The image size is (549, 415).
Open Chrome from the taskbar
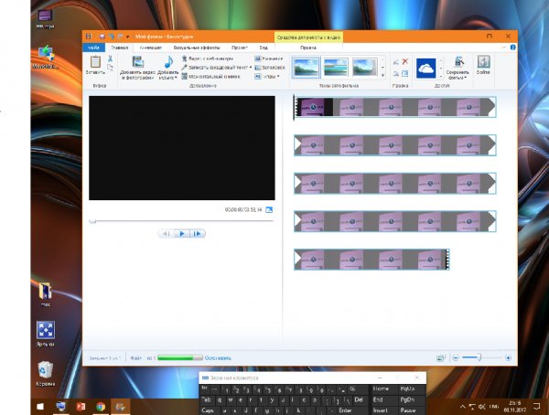coord(101,406)
